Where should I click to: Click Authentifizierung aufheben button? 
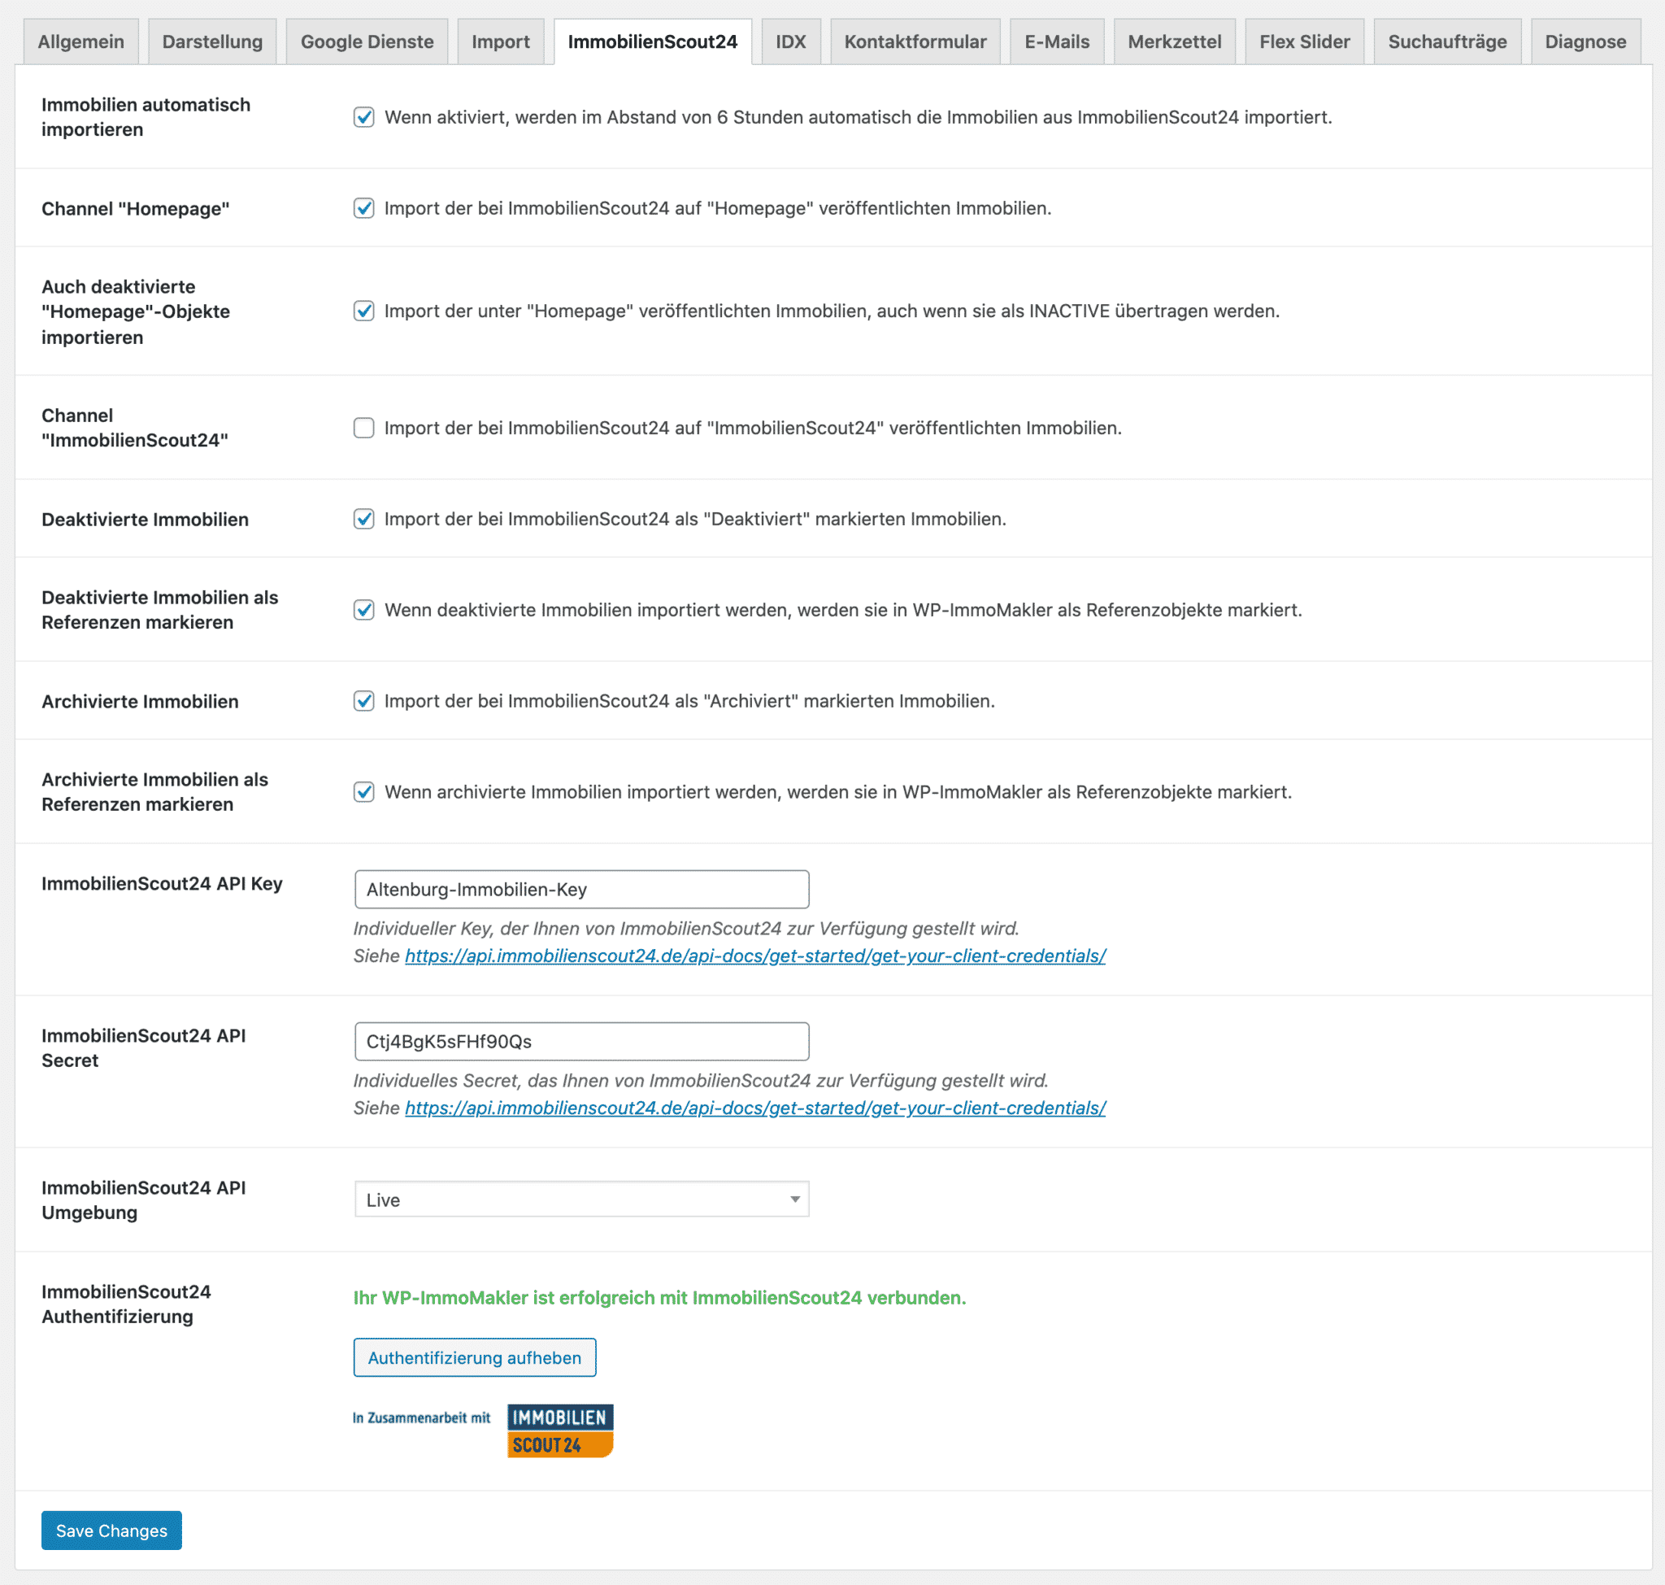474,1356
